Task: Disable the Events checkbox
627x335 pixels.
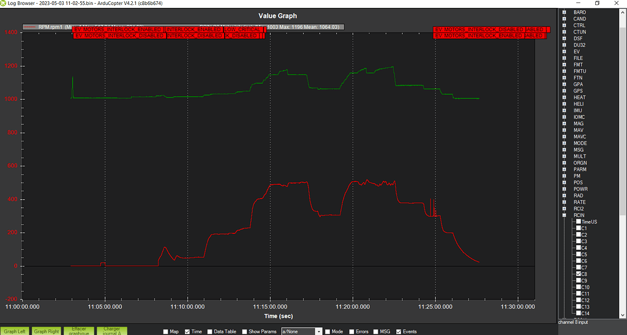Action: 398,331
